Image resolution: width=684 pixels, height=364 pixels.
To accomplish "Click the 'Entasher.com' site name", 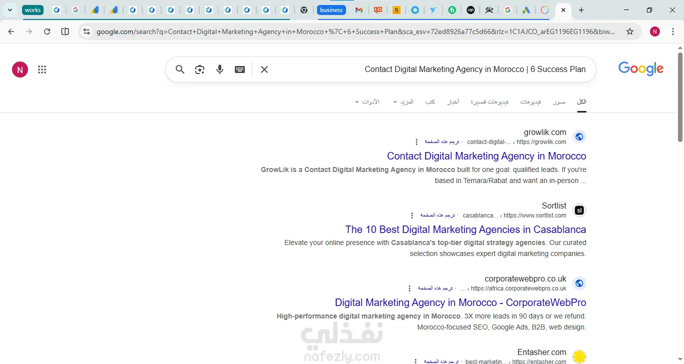I will click(x=542, y=352).
